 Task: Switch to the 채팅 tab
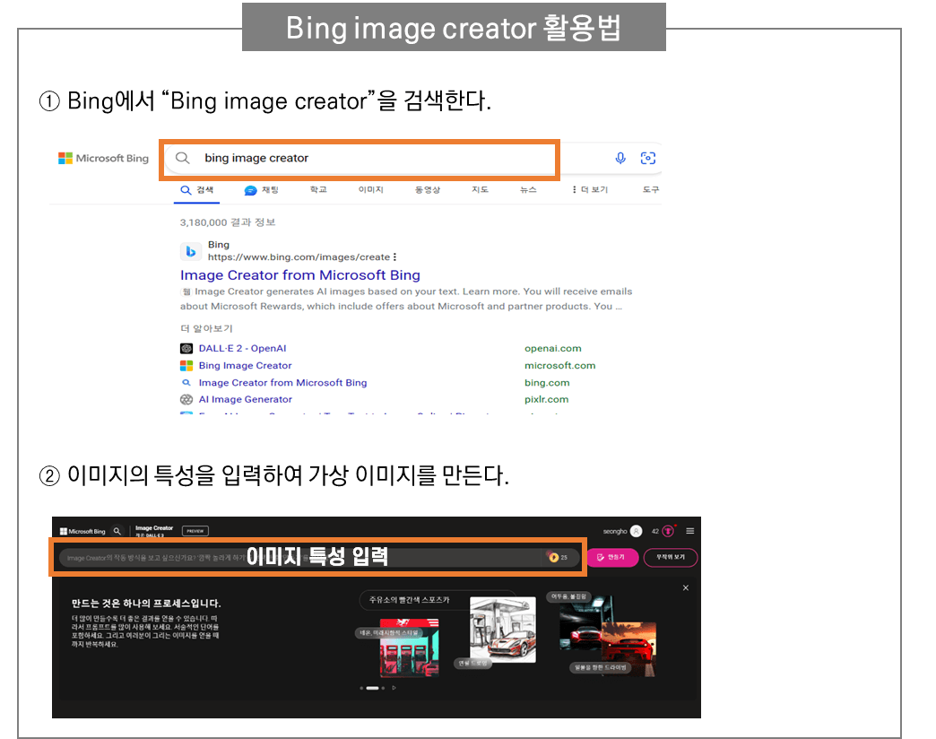pos(262,190)
